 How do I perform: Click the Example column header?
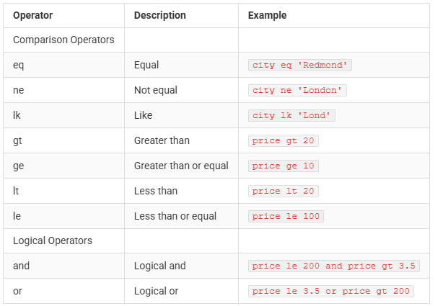coord(267,16)
